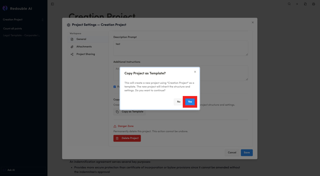Viewport: 320px width, 176px height.
Task: Click the export document icon
Action: click(x=305, y=4)
